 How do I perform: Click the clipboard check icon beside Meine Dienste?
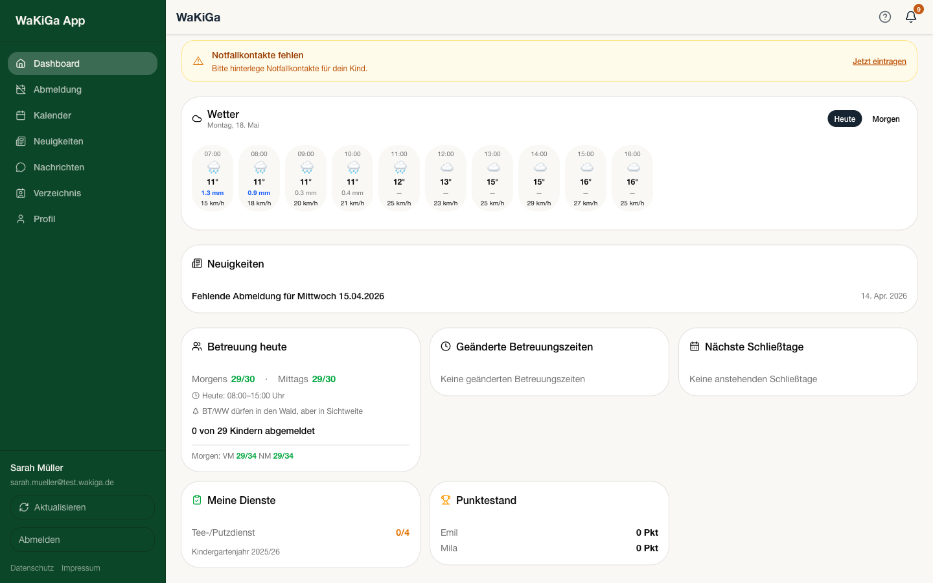(197, 500)
